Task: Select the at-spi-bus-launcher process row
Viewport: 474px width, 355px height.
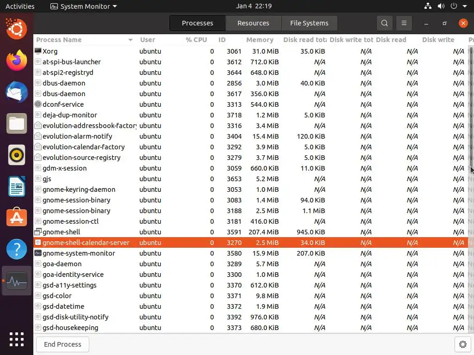Action: 250,62
